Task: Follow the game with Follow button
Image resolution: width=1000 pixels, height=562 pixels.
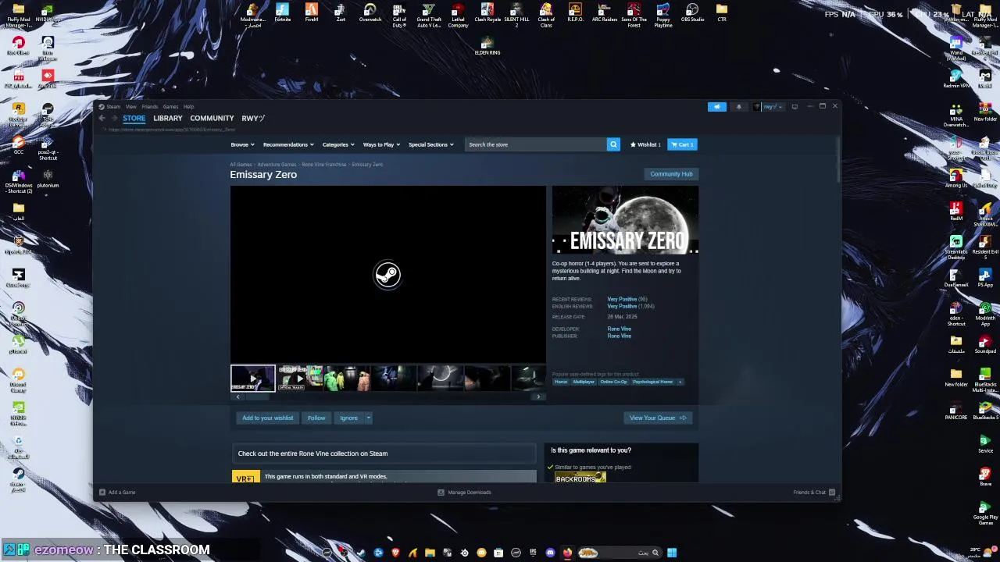Action: [x=316, y=418]
